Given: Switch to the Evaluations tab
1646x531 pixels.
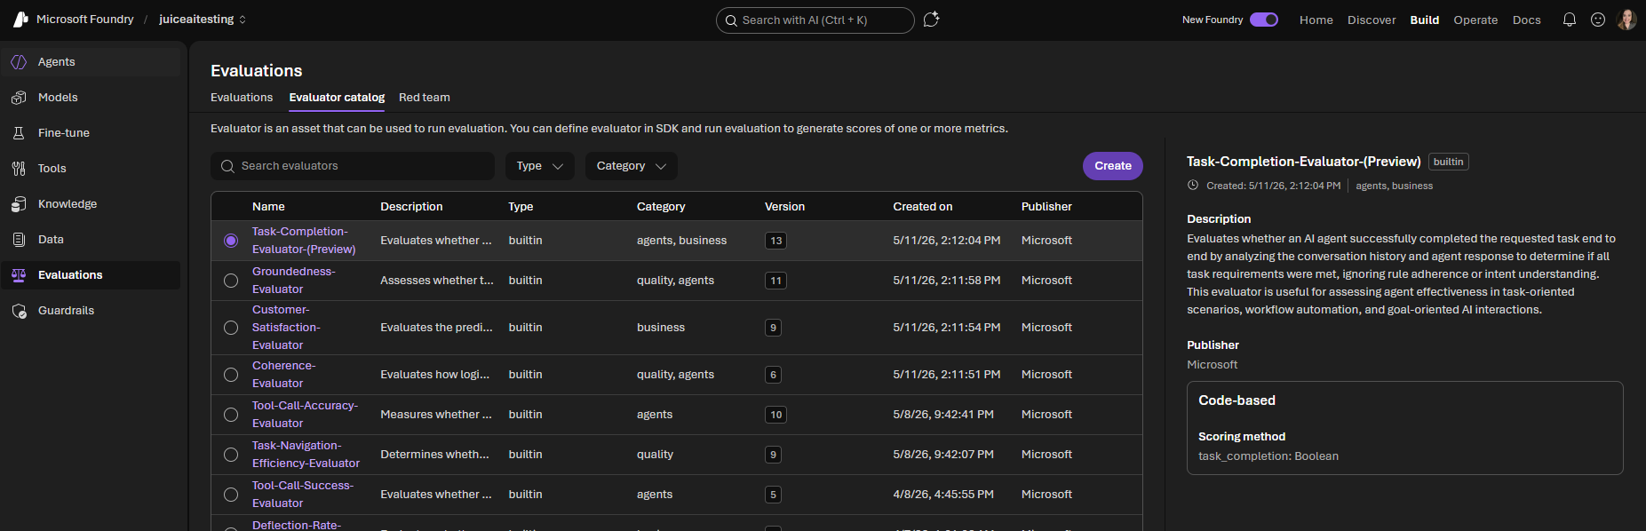Looking at the screenshot, I should point(242,98).
